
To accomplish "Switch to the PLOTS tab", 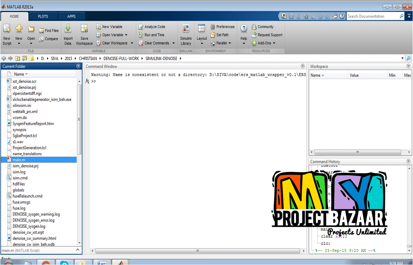I will [43, 16].
